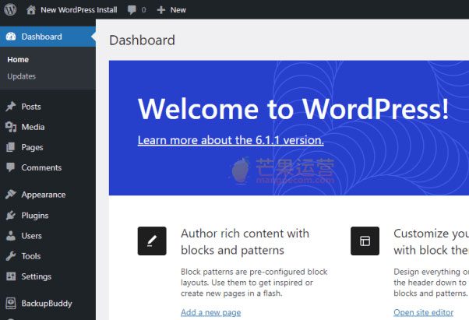The width and height of the screenshot is (469, 320).
Task: Click the layout template icon tile
Action: click(365, 241)
